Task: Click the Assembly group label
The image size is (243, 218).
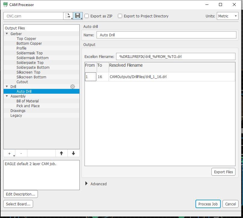Action: [x=18, y=96]
